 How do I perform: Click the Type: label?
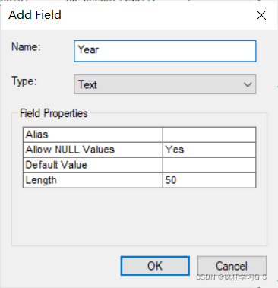24,81
